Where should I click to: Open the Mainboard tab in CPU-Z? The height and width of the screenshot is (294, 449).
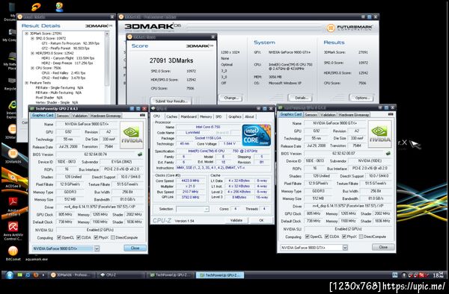tap(189, 116)
